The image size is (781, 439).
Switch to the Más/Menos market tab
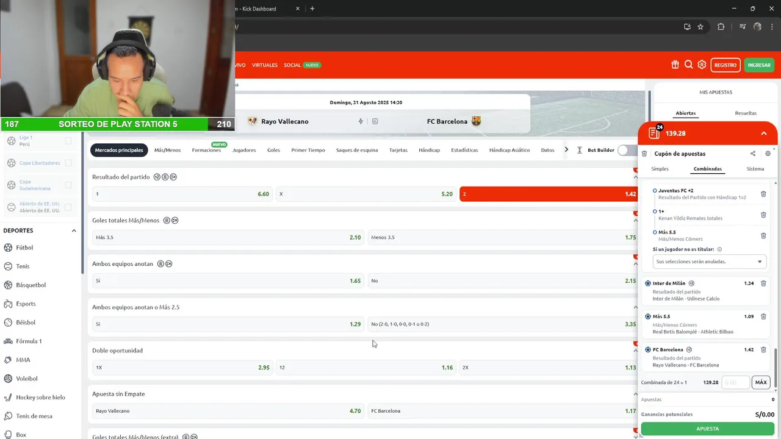pos(167,150)
